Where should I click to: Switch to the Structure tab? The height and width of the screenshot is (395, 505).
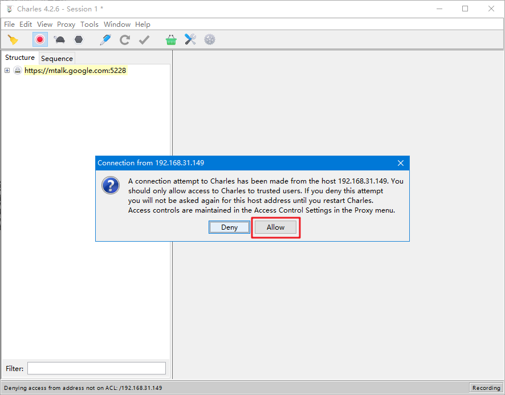pyautogui.click(x=20, y=58)
